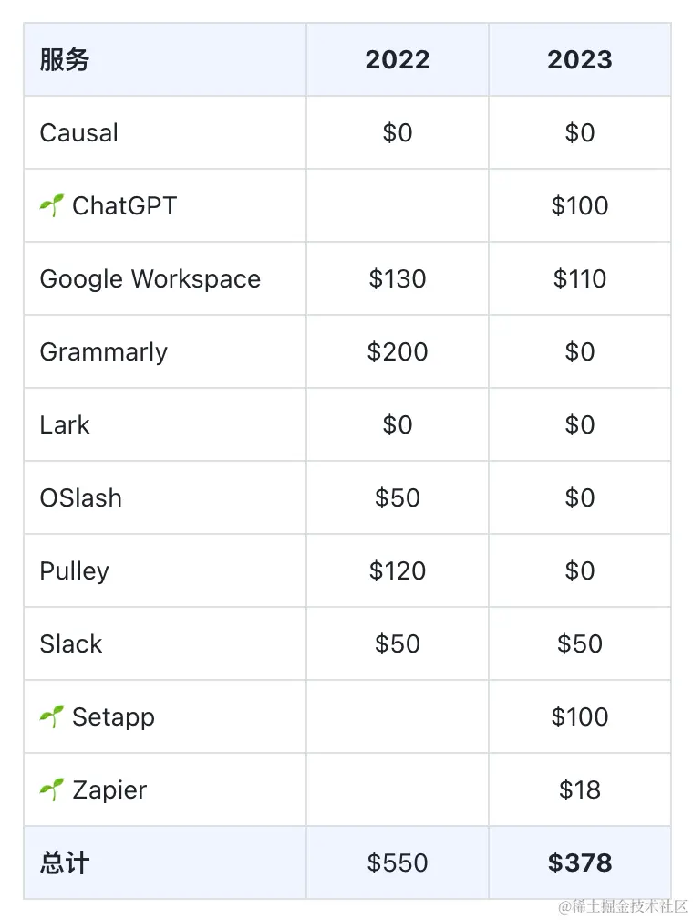693x920 pixels.
Task: Select the Slack service name
Action: 71,644
